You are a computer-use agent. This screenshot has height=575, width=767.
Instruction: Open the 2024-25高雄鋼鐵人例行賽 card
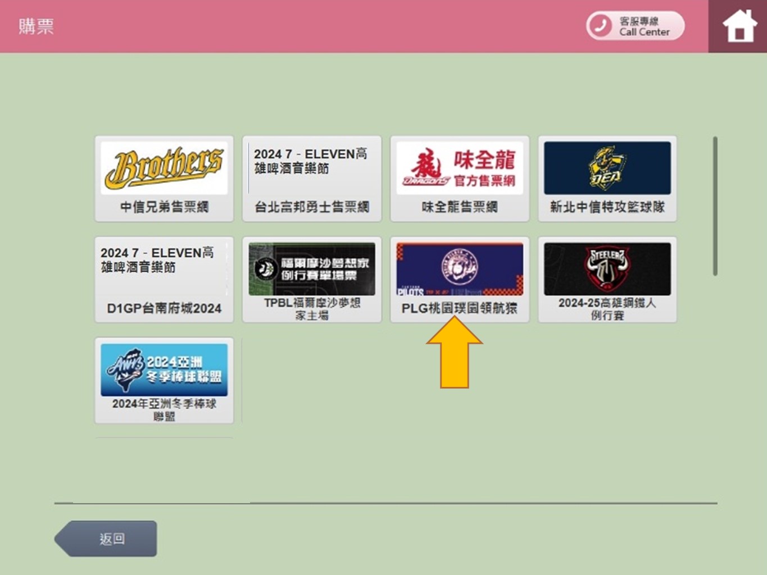607,280
